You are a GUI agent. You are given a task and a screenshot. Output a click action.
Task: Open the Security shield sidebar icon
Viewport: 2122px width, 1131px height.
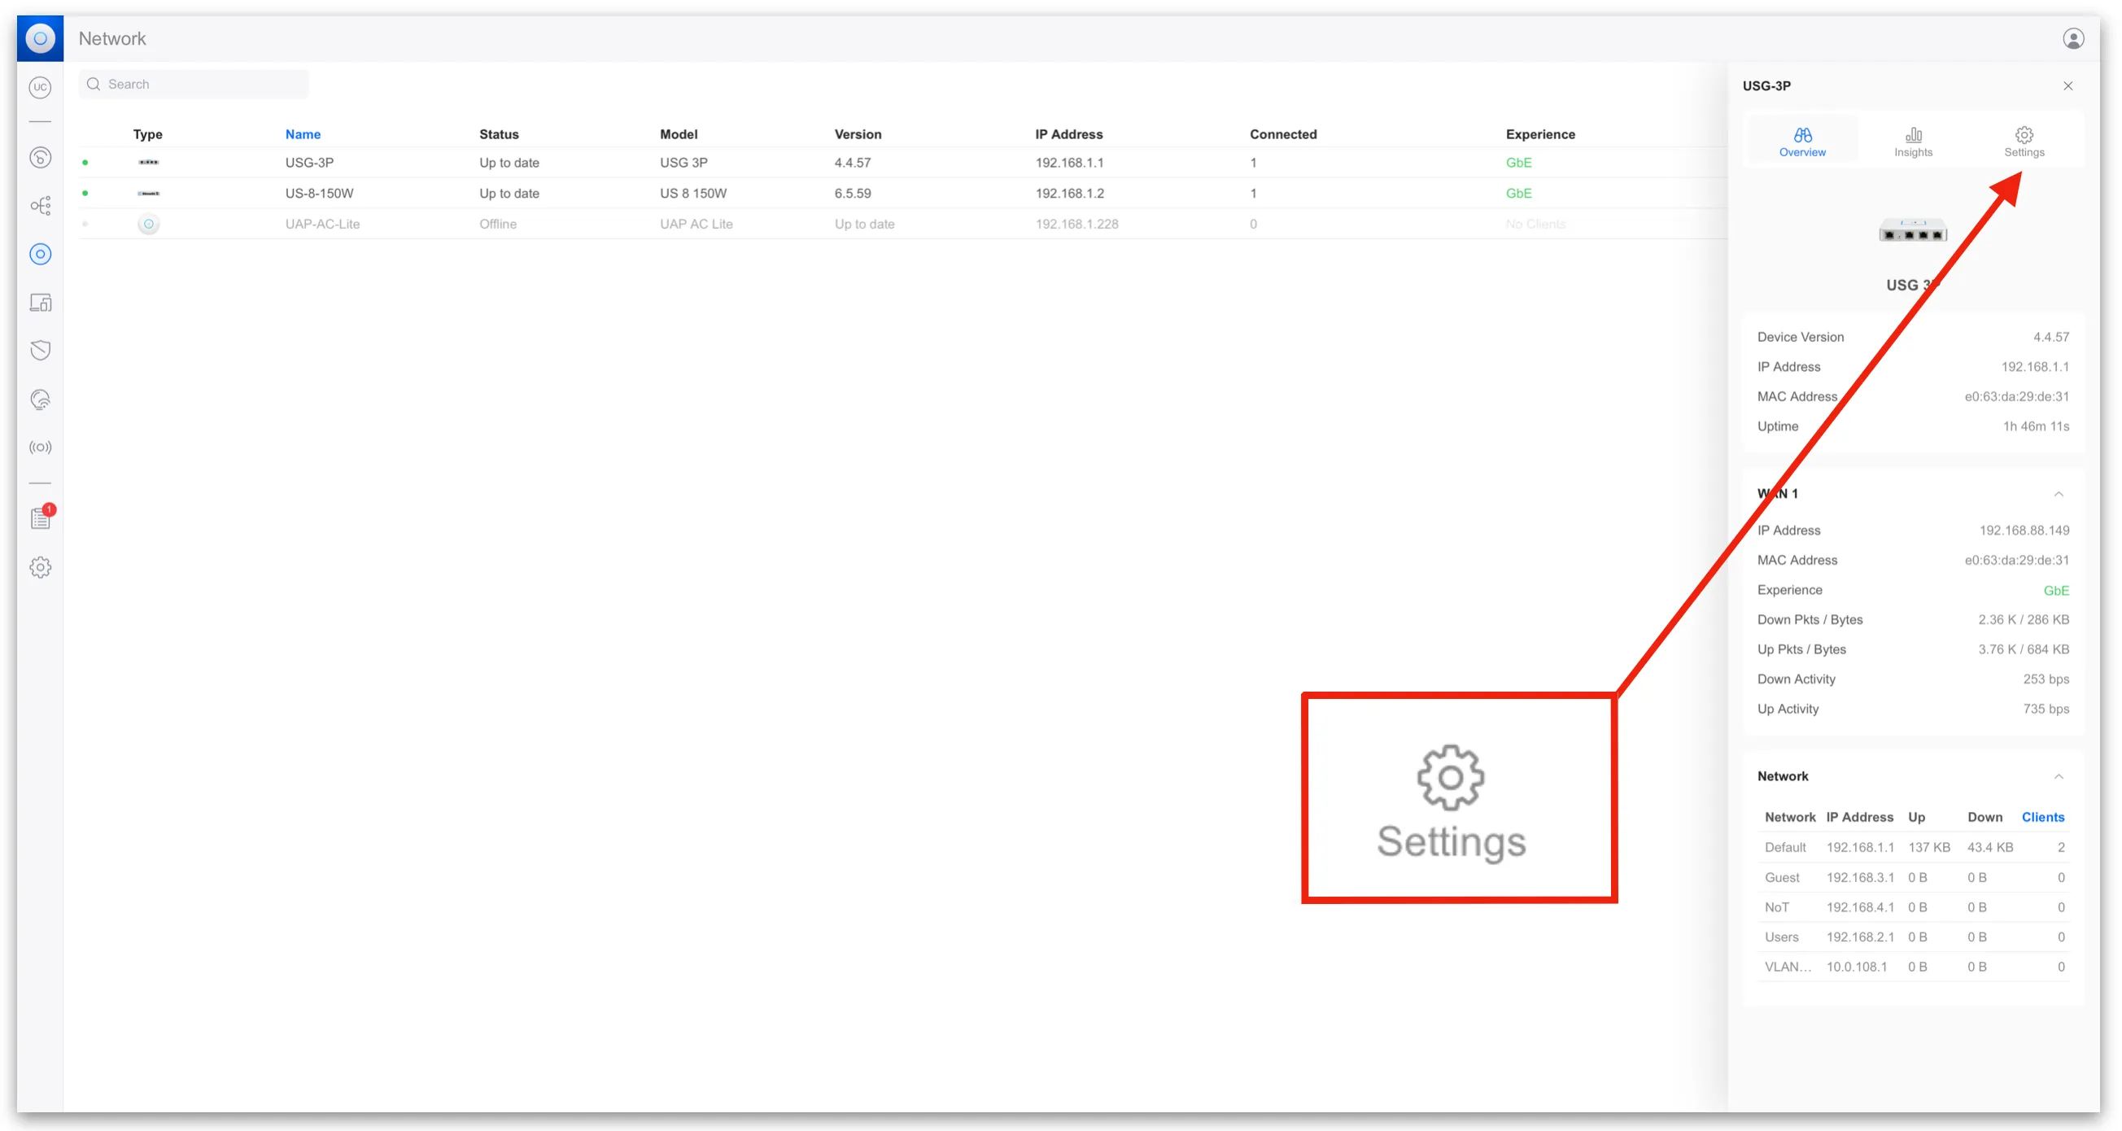click(x=41, y=350)
